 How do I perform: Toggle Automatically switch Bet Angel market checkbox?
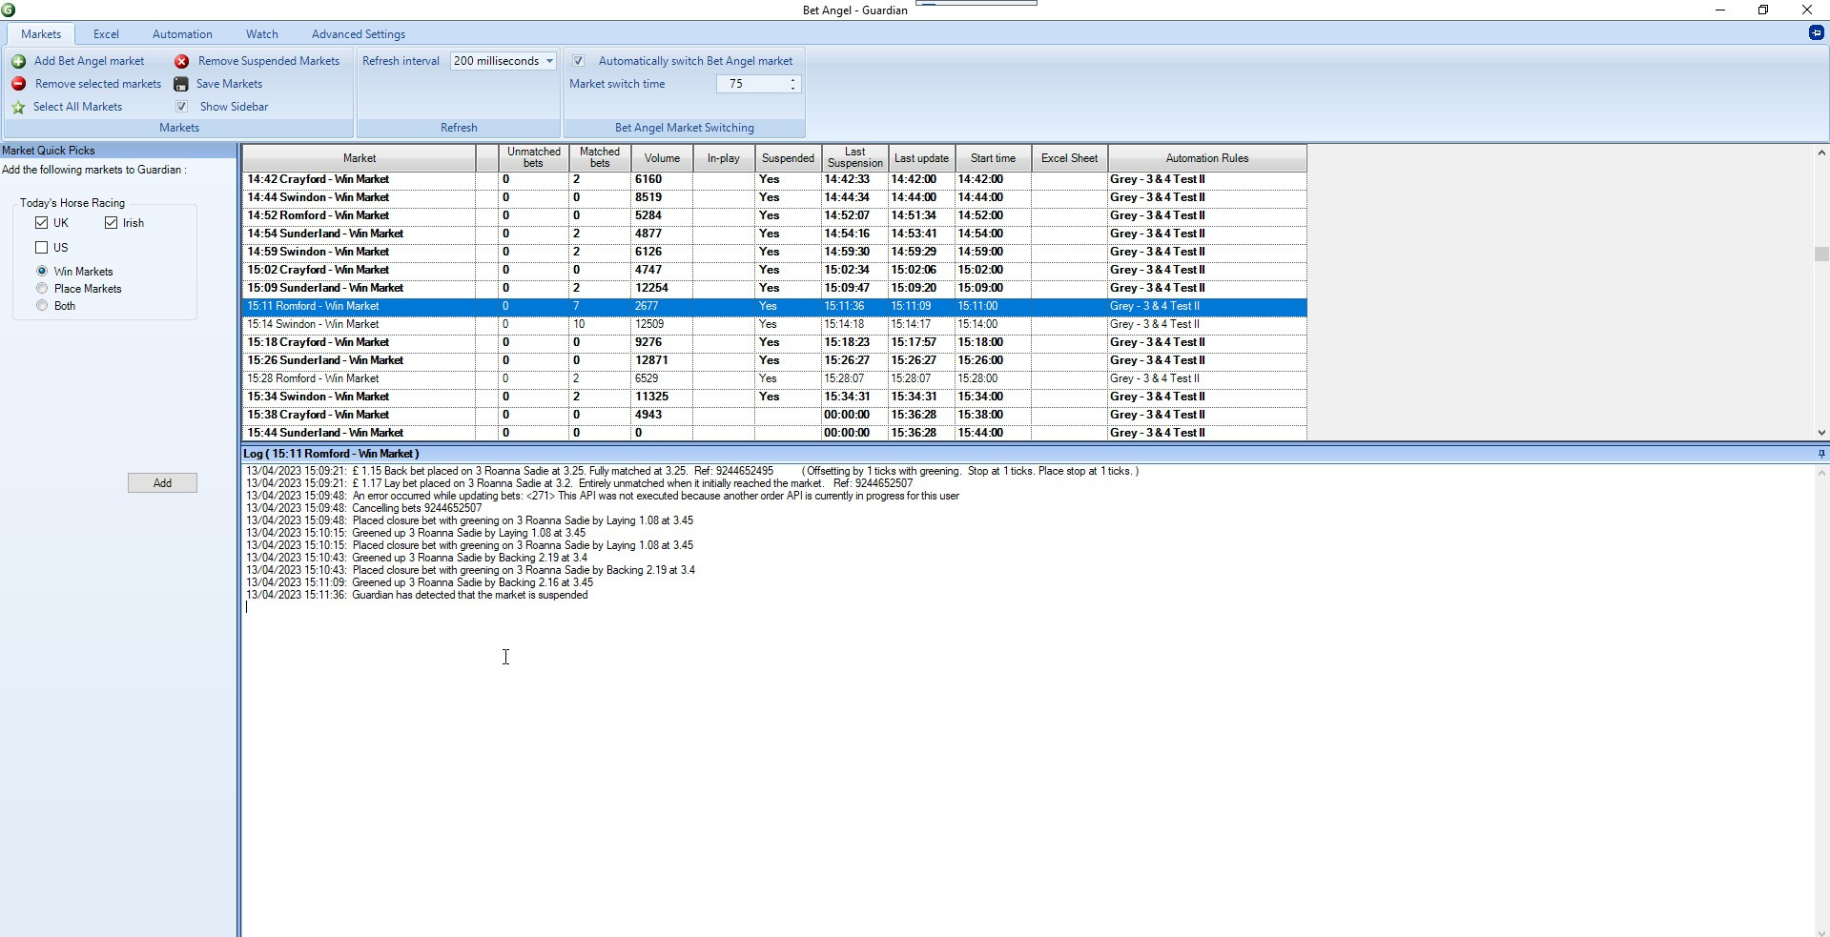(x=578, y=61)
